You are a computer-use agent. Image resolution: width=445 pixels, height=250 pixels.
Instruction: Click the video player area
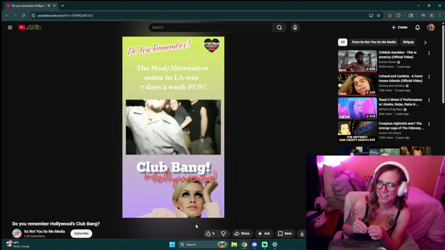173,127
